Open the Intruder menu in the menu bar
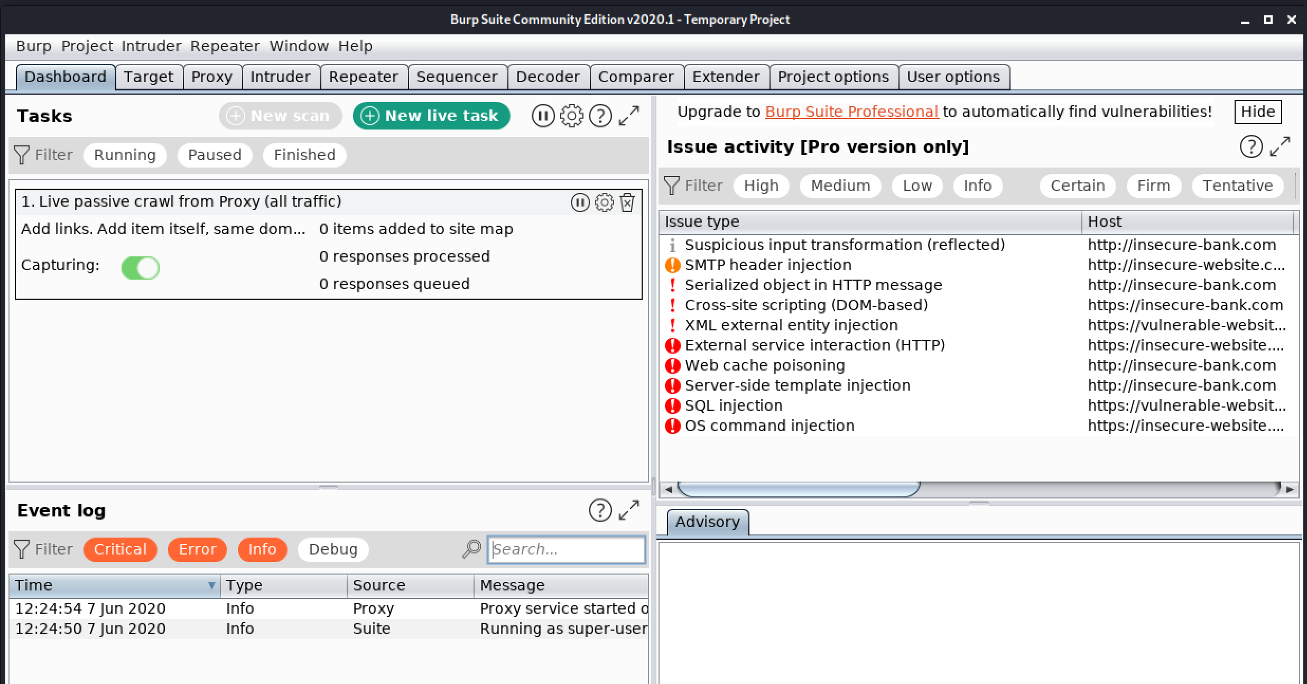 click(151, 46)
